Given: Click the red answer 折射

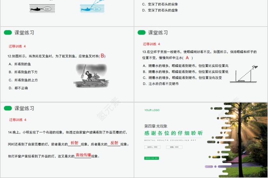Looking at the screenshot, I should pyautogui.click(x=75, y=143).
